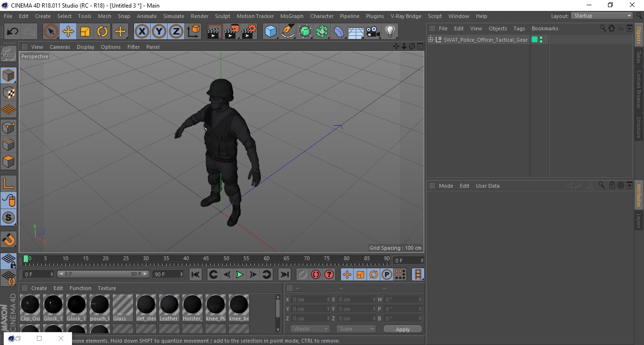Switch to Edges mode
Viewport: 644px width, 345px height.
click(9, 144)
